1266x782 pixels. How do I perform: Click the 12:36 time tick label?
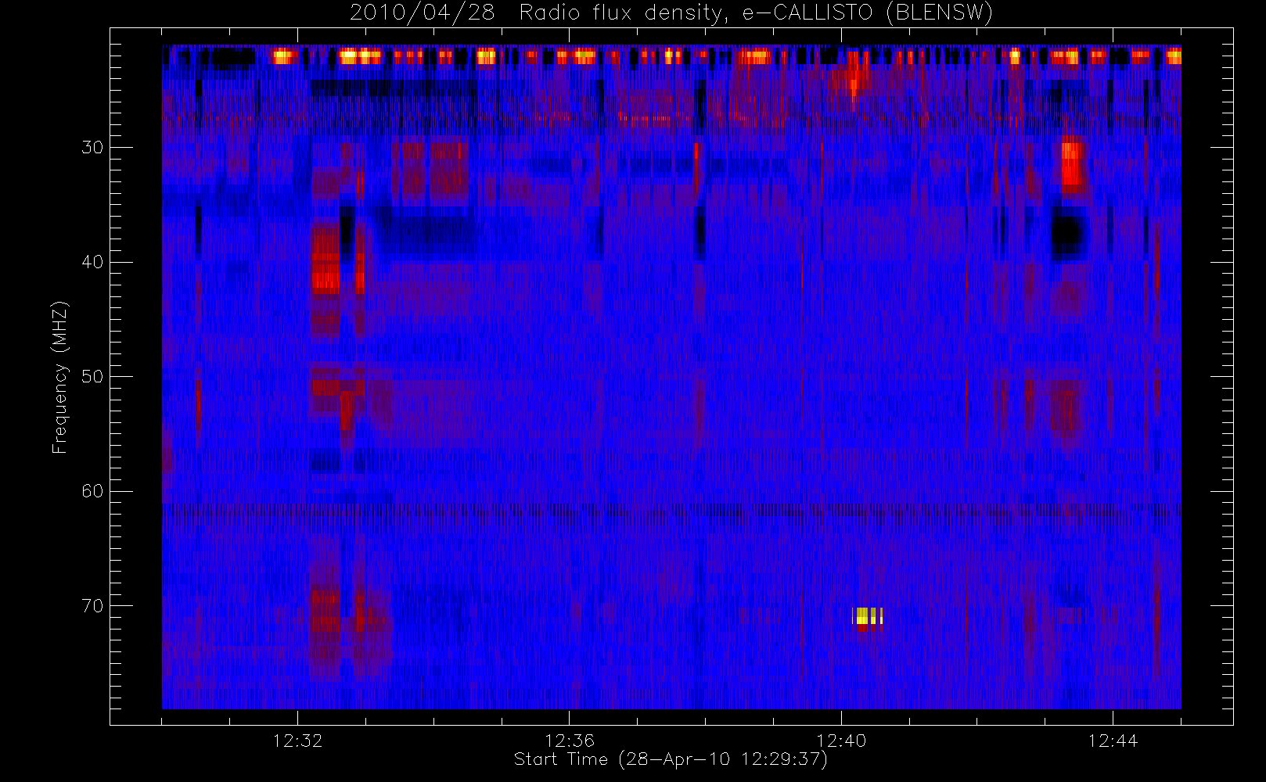pyautogui.click(x=570, y=740)
